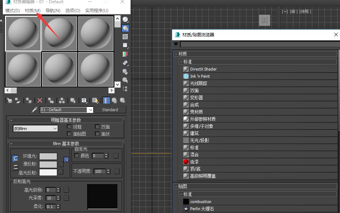This screenshot has width=340, height=213.
Task: Open the (B)Blinn shader dropdown
Action: point(35,129)
